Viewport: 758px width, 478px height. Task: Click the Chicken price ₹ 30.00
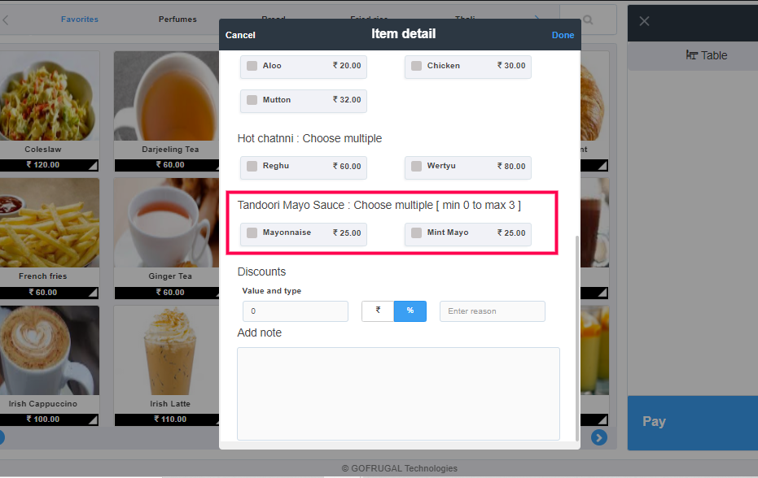click(511, 66)
